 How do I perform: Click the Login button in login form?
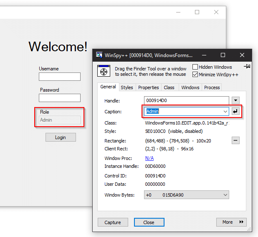tap(61, 137)
